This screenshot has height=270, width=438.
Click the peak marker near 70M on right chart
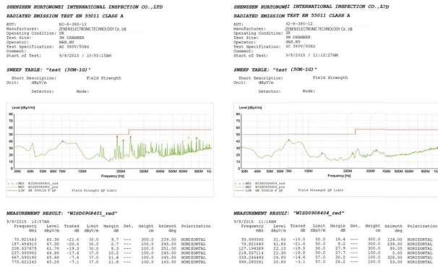click(x=289, y=140)
